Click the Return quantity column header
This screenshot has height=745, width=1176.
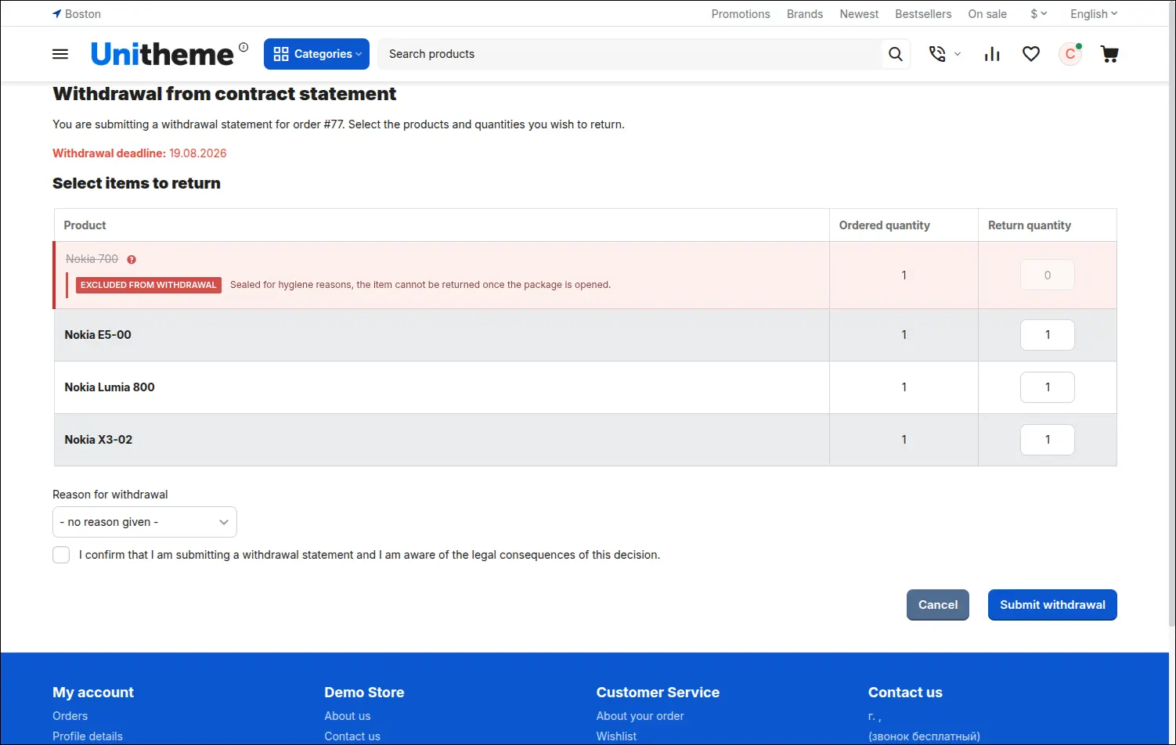(x=1030, y=225)
